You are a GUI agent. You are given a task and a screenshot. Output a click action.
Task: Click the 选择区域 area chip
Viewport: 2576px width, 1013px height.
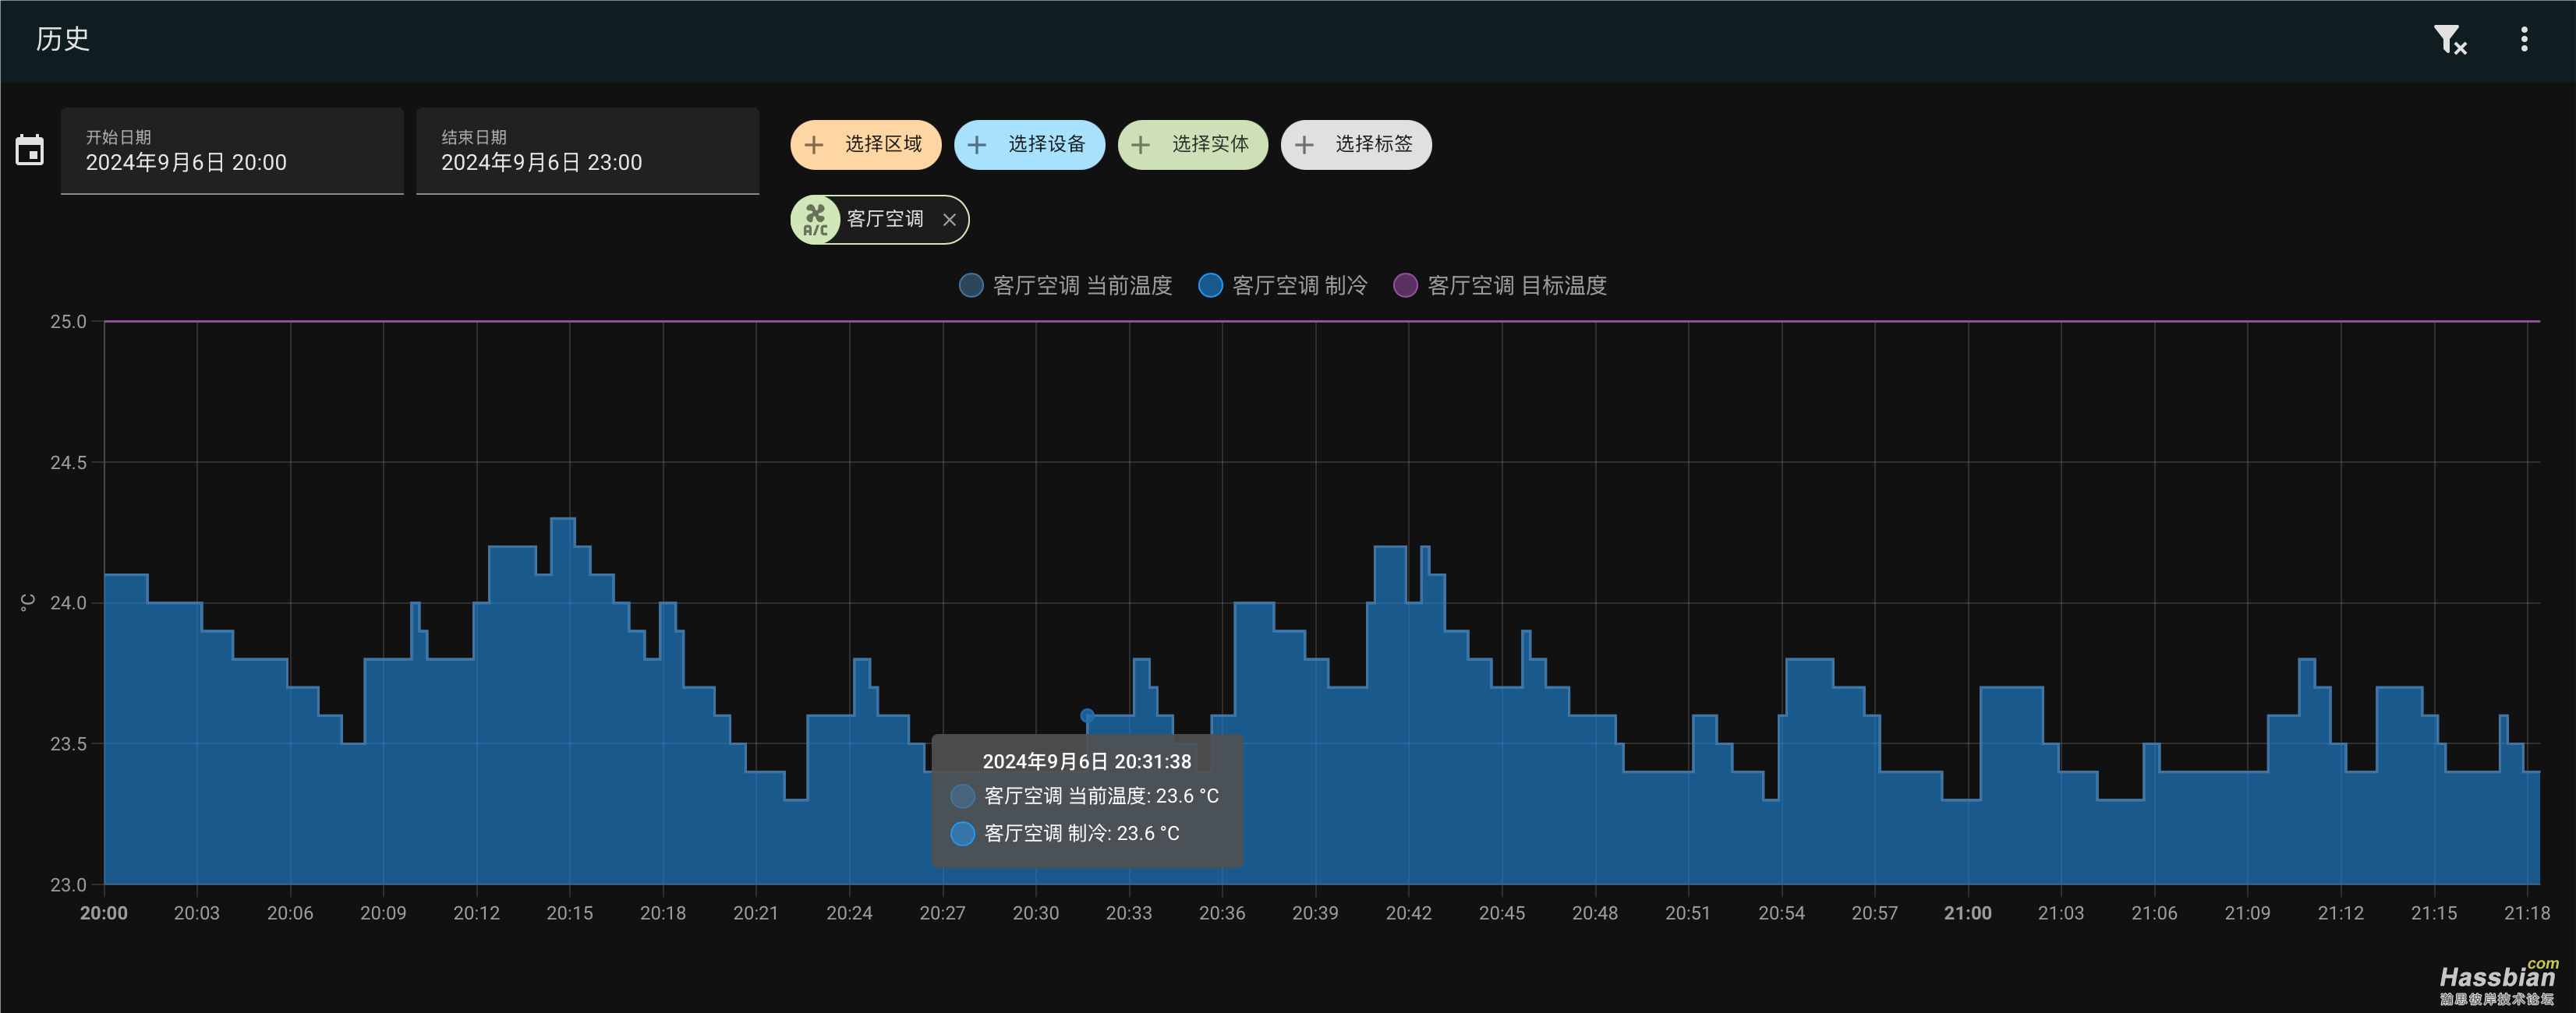click(865, 145)
